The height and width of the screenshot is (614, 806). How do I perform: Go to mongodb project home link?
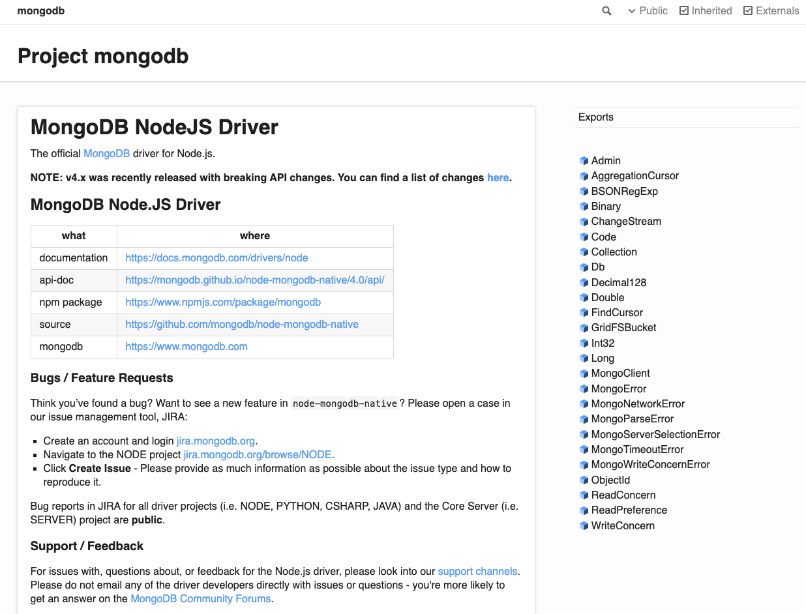41,10
